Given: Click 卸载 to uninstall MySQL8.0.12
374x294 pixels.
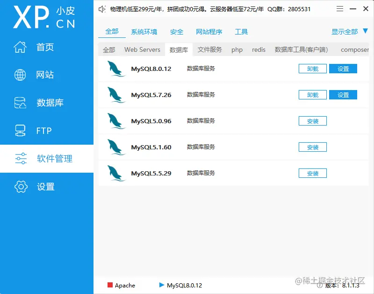Looking at the screenshot, I should (x=312, y=69).
